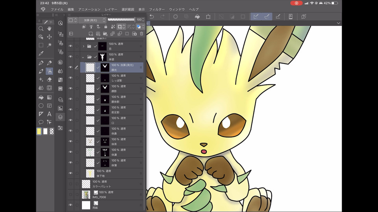Image resolution: width=378 pixels, height=212 pixels.
Task: Open the mask enable dropdown in Layer panel
Action: (121, 27)
